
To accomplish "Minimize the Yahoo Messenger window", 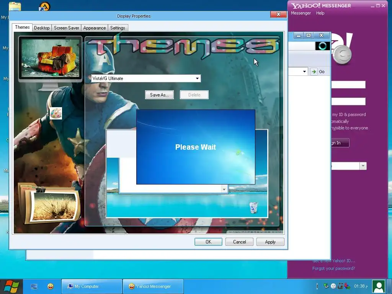I will click(x=372, y=6).
